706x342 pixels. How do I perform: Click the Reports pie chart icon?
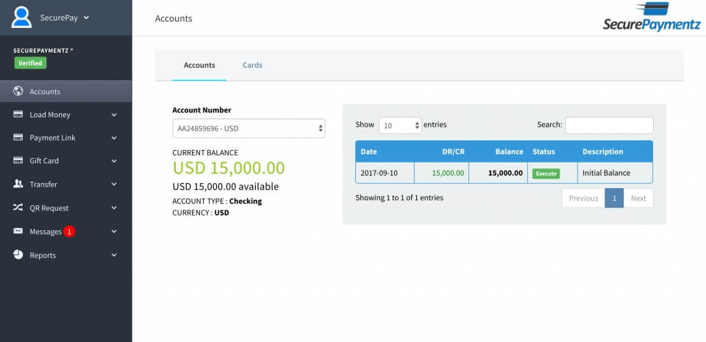pyautogui.click(x=18, y=254)
